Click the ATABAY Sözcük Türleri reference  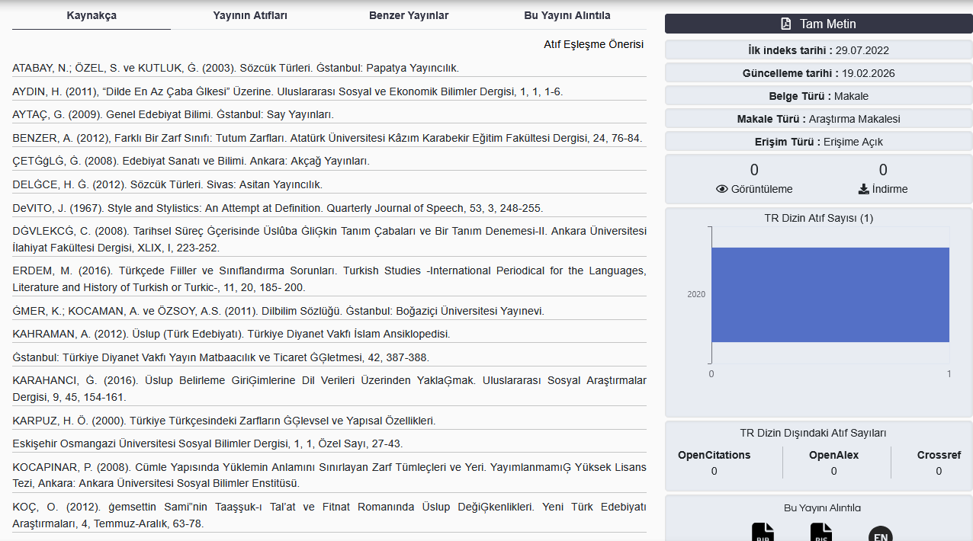coord(235,68)
